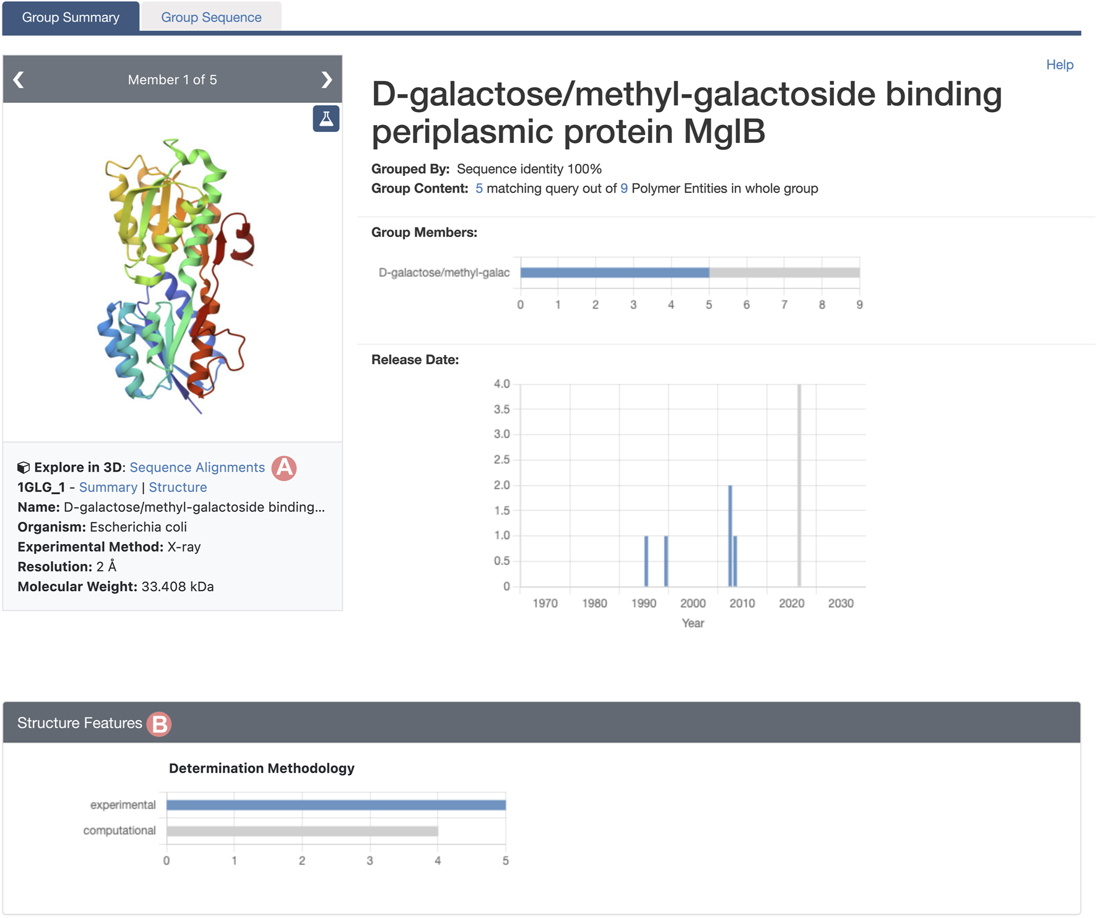
Task: Open the 1GLG_1 Structure link
Action: 178,487
